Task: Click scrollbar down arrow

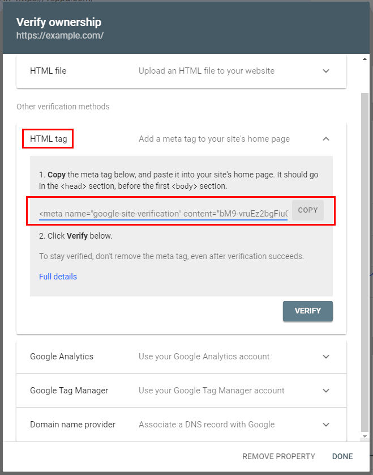Action: (x=365, y=436)
